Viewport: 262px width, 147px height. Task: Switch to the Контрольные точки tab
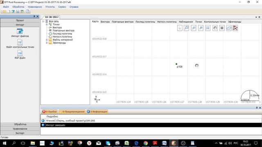pyautogui.click(x=215, y=22)
